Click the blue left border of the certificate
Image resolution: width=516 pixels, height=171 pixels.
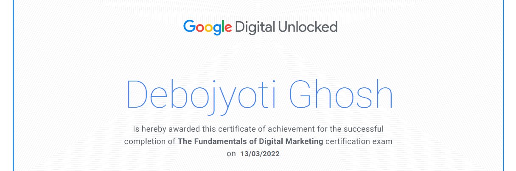(x=14, y=84)
